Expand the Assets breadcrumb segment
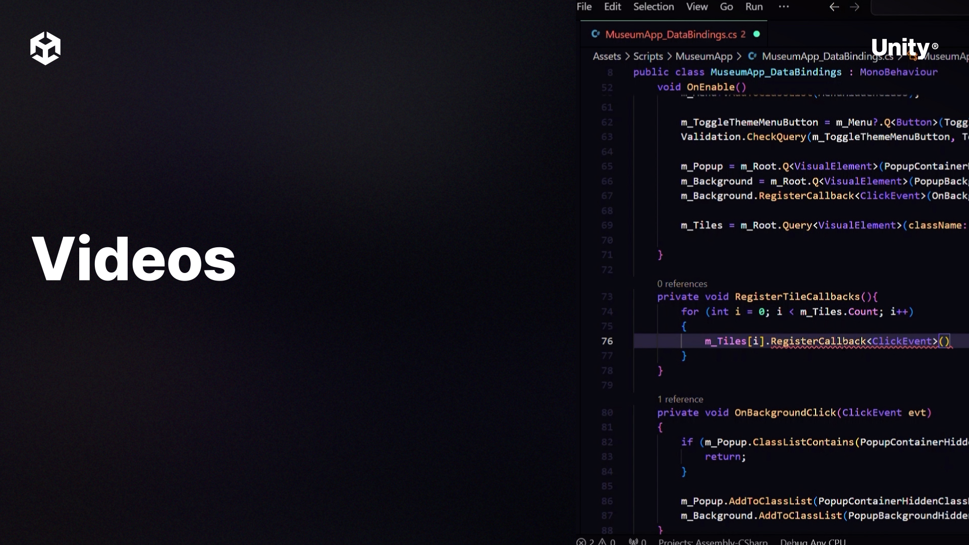The image size is (969, 545). point(607,57)
